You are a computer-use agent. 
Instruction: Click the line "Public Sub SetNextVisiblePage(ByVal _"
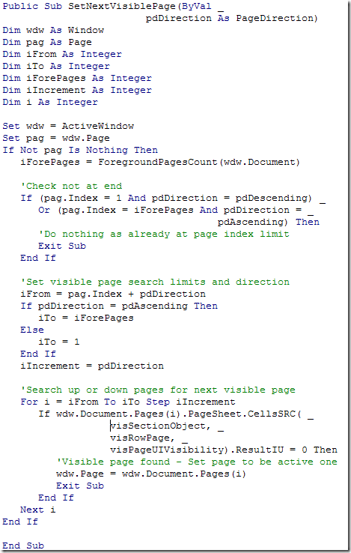tap(113, 6)
